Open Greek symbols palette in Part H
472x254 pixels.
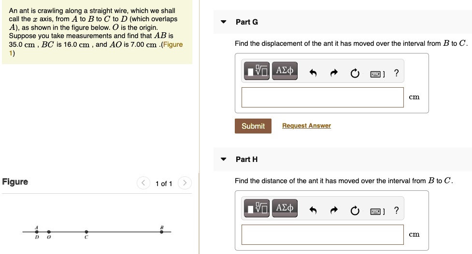click(x=284, y=209)
